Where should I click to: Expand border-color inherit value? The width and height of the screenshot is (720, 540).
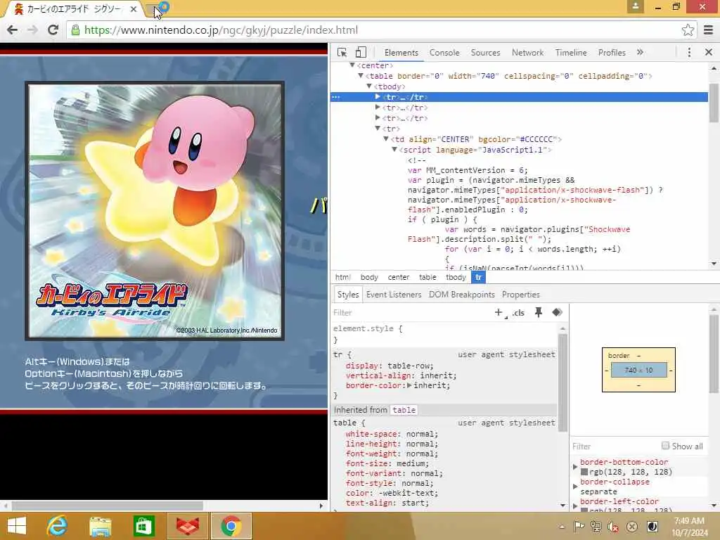point(409,385)
